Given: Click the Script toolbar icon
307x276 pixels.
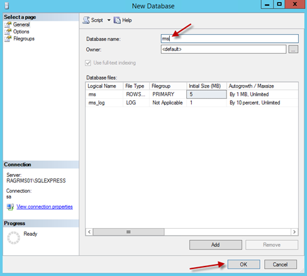Looking at the screenshot, I should pos(86,20).
